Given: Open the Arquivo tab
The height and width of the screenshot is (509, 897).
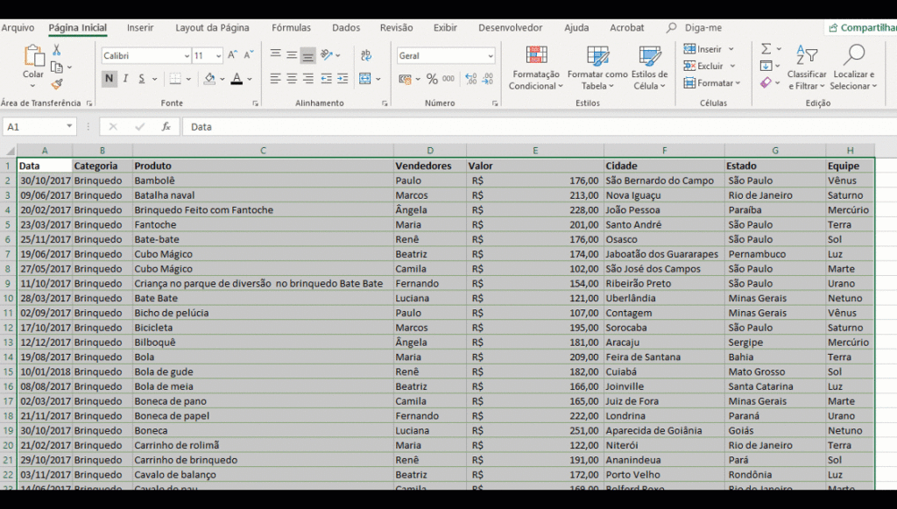Looking at the screenshot, I should [x=18, y=27].
